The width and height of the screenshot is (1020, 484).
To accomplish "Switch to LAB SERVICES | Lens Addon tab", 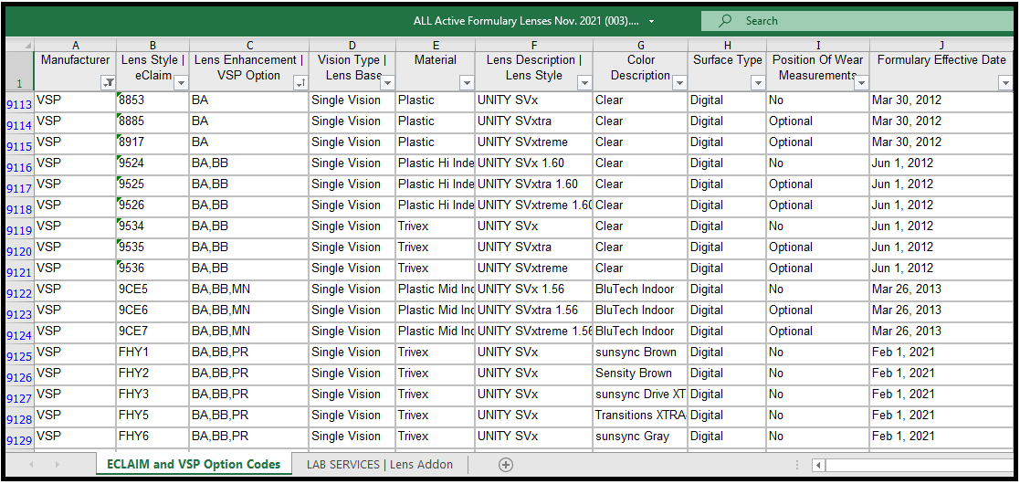I will (380, 465).
